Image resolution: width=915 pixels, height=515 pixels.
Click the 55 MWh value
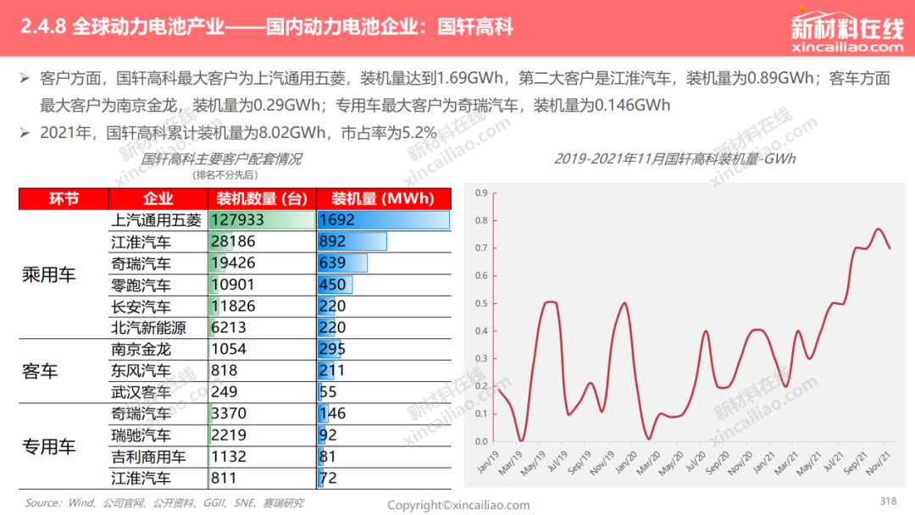pyautogui.click(x=328, y=392)
